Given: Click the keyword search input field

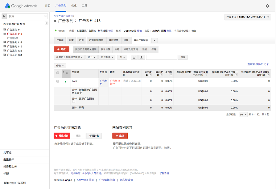Looking at the screenshot, I should click(x=162, y=57).
